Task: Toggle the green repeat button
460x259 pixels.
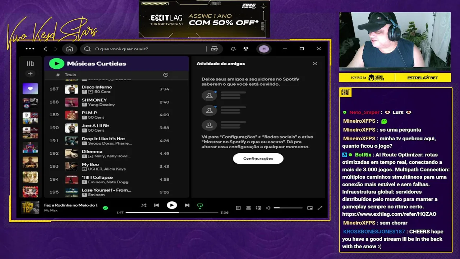Action: click(x=200, y=205)
